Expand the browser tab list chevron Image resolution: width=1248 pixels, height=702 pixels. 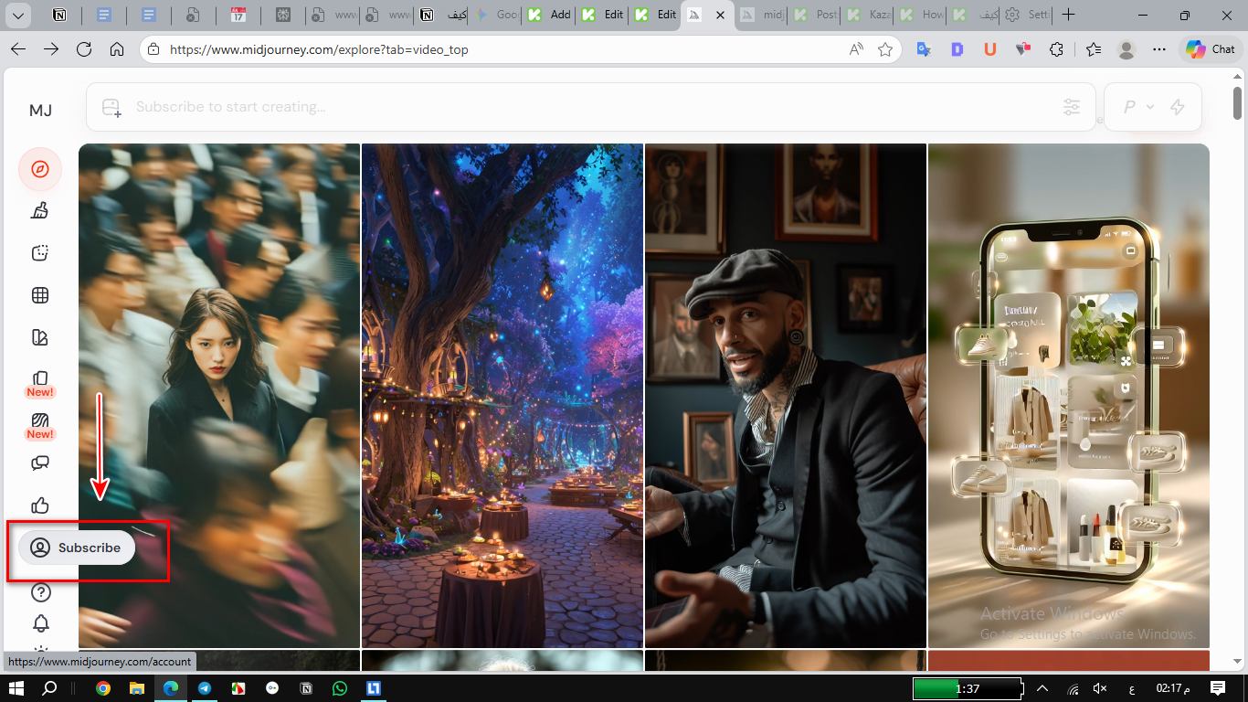[x=17, y=16]
